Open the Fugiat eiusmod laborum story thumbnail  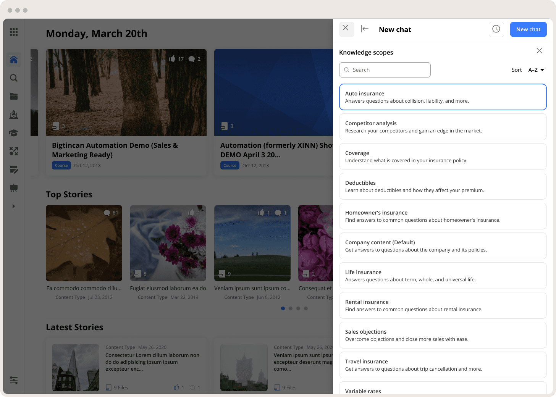click(168, 243)
